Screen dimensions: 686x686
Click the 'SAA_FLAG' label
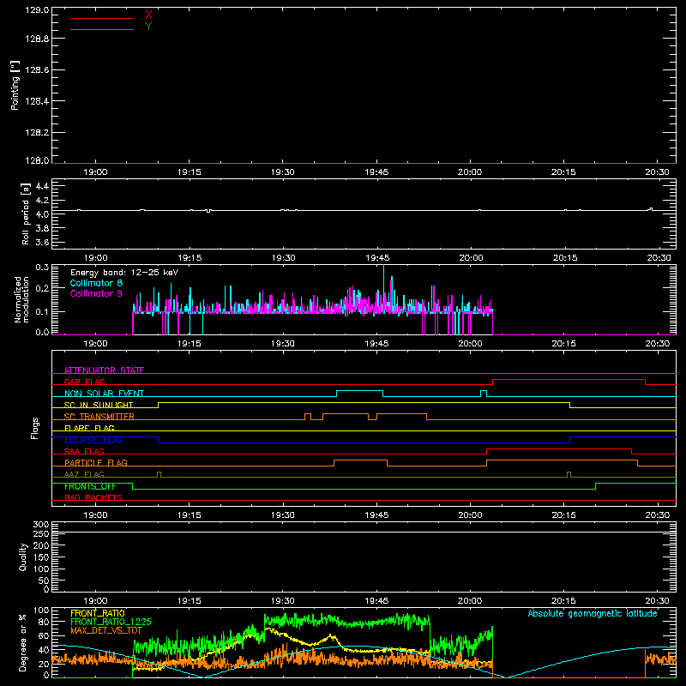(84, 451)
